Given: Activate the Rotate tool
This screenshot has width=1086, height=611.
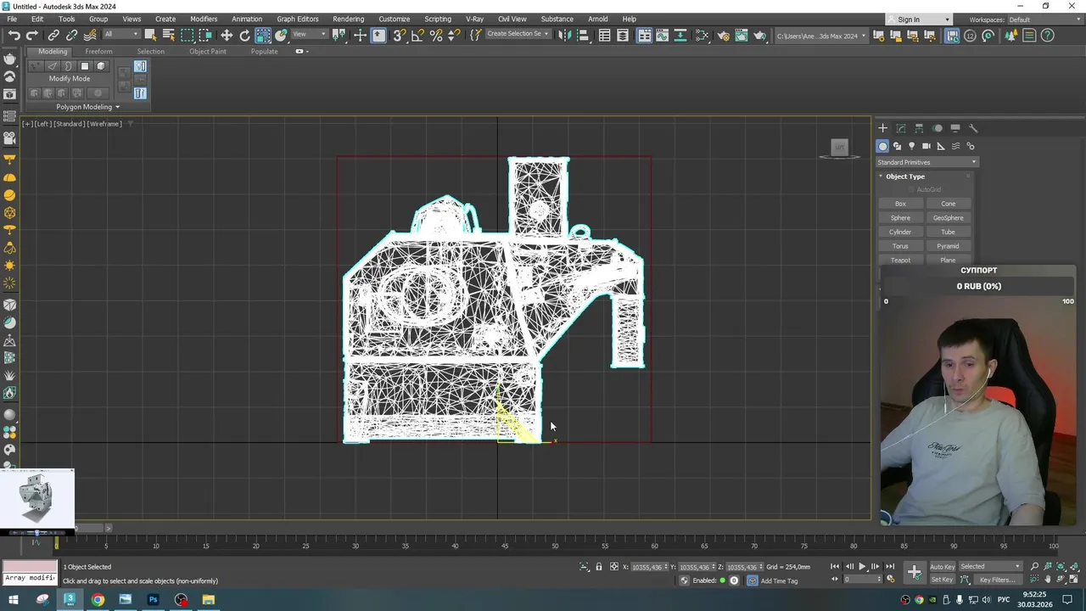Looking at the screenshot, I should coord(244,35).
